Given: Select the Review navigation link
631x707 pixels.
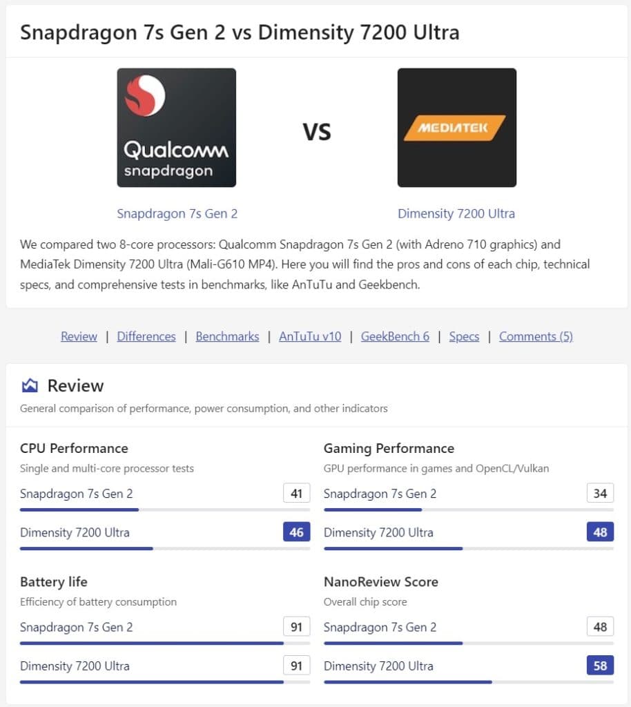Looking at the screenshot, I should (x=79, y=336).
